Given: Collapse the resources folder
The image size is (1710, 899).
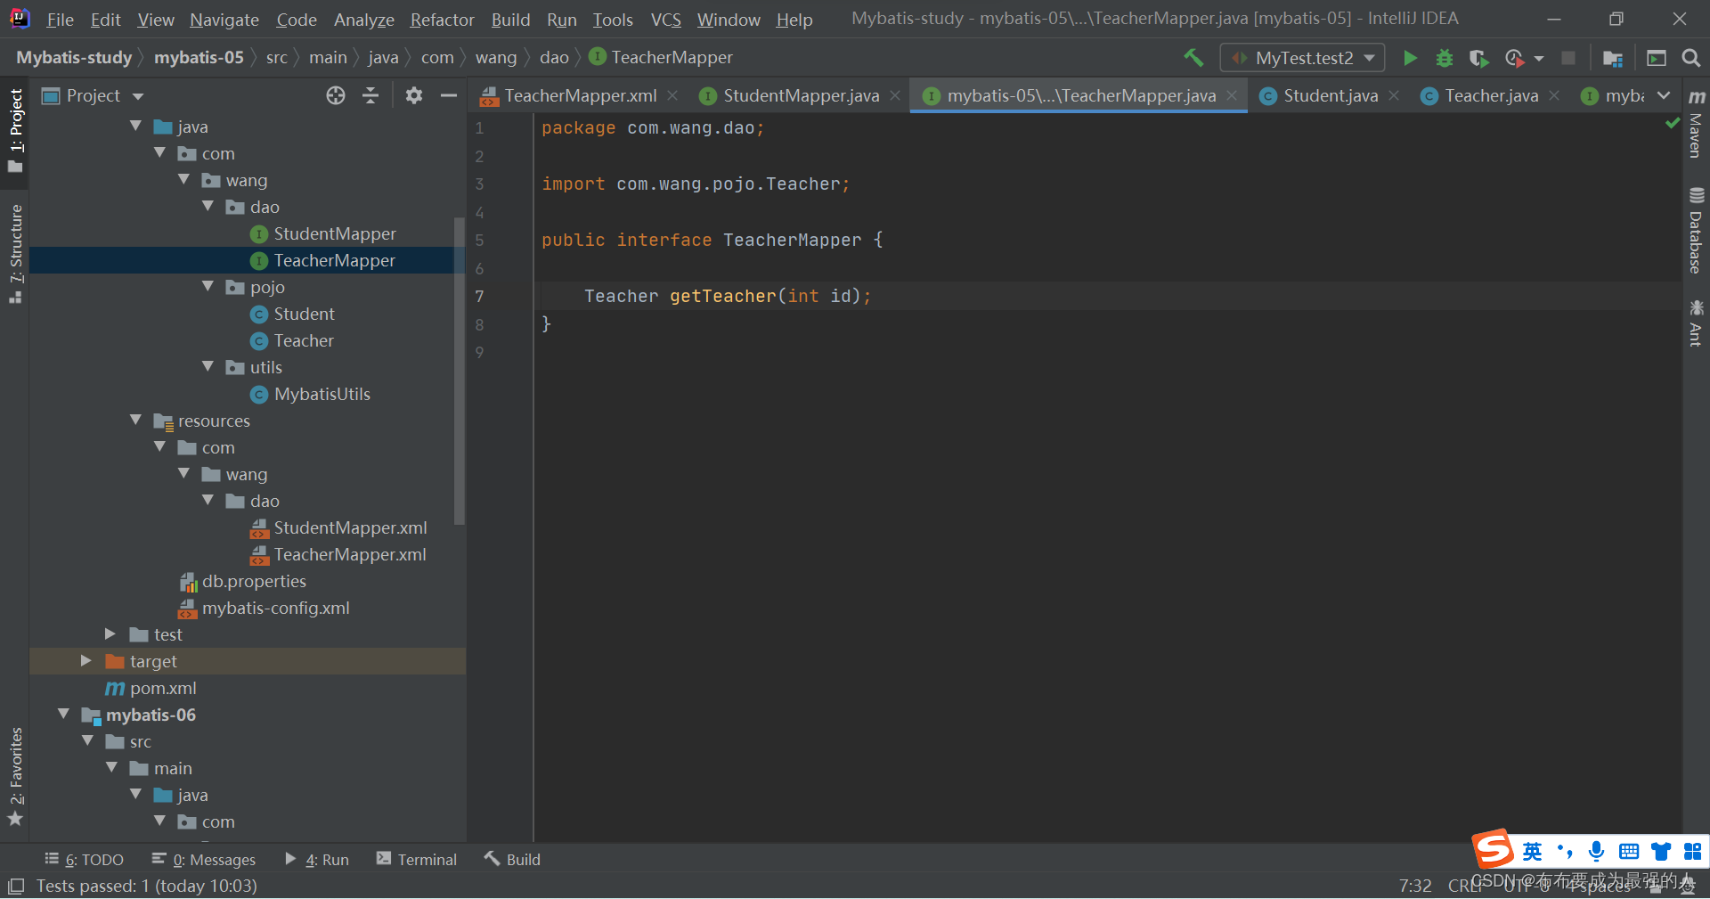Looking at the screenshot, I should pos(135,420).
